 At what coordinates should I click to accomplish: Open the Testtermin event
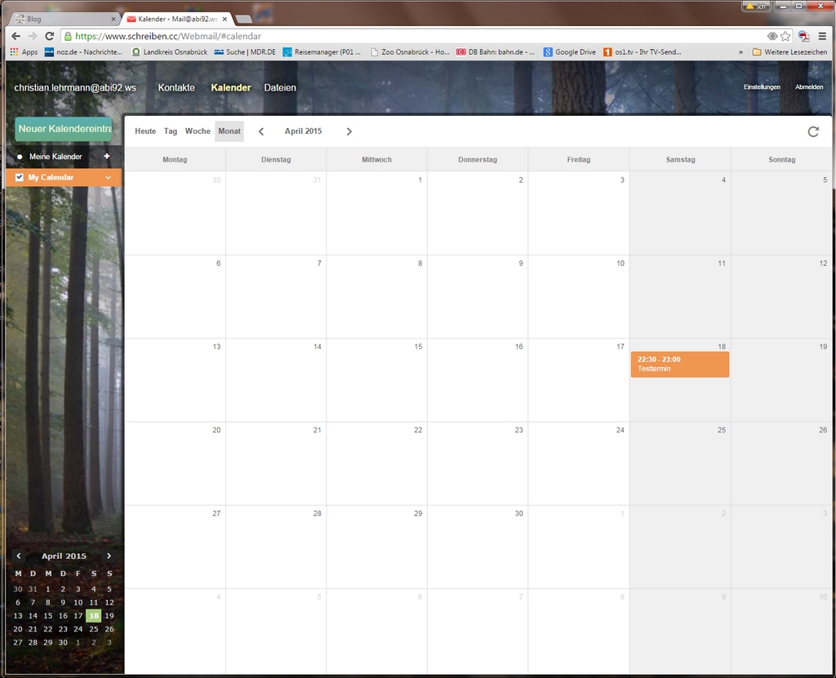(680, 364)
